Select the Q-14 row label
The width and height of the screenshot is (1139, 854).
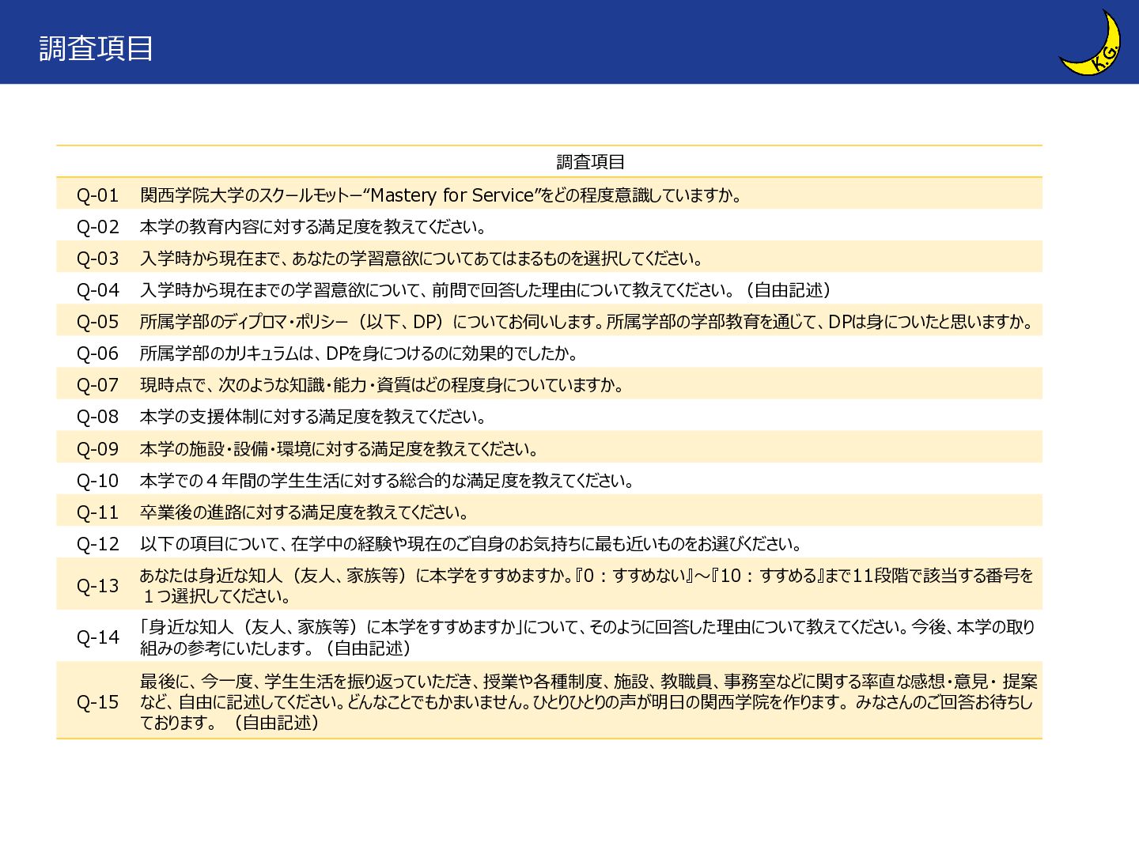point(97,637)
